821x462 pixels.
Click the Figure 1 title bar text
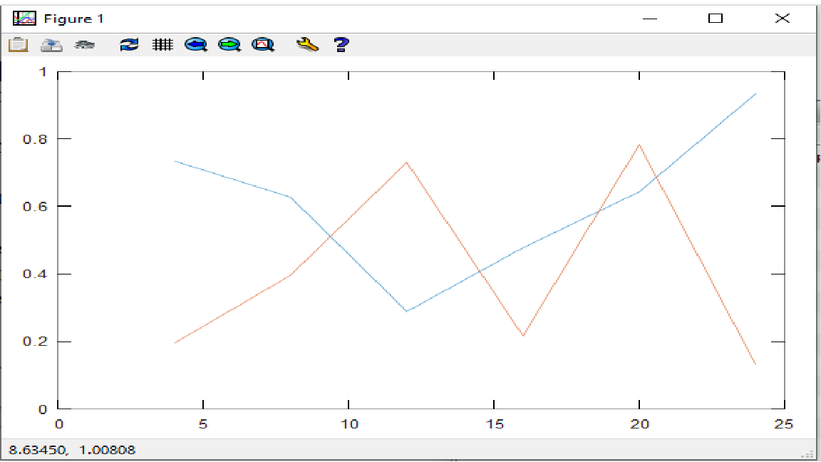(x=73, y=19)
